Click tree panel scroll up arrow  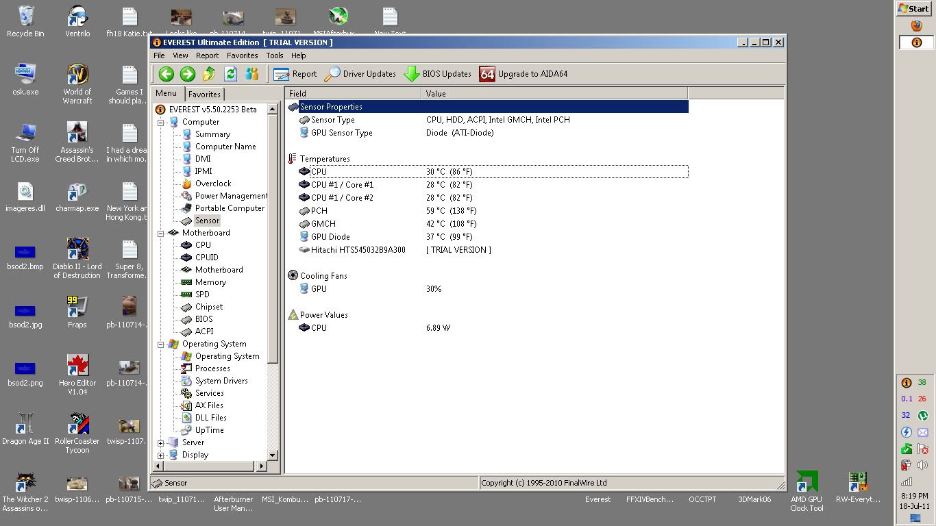272,109
